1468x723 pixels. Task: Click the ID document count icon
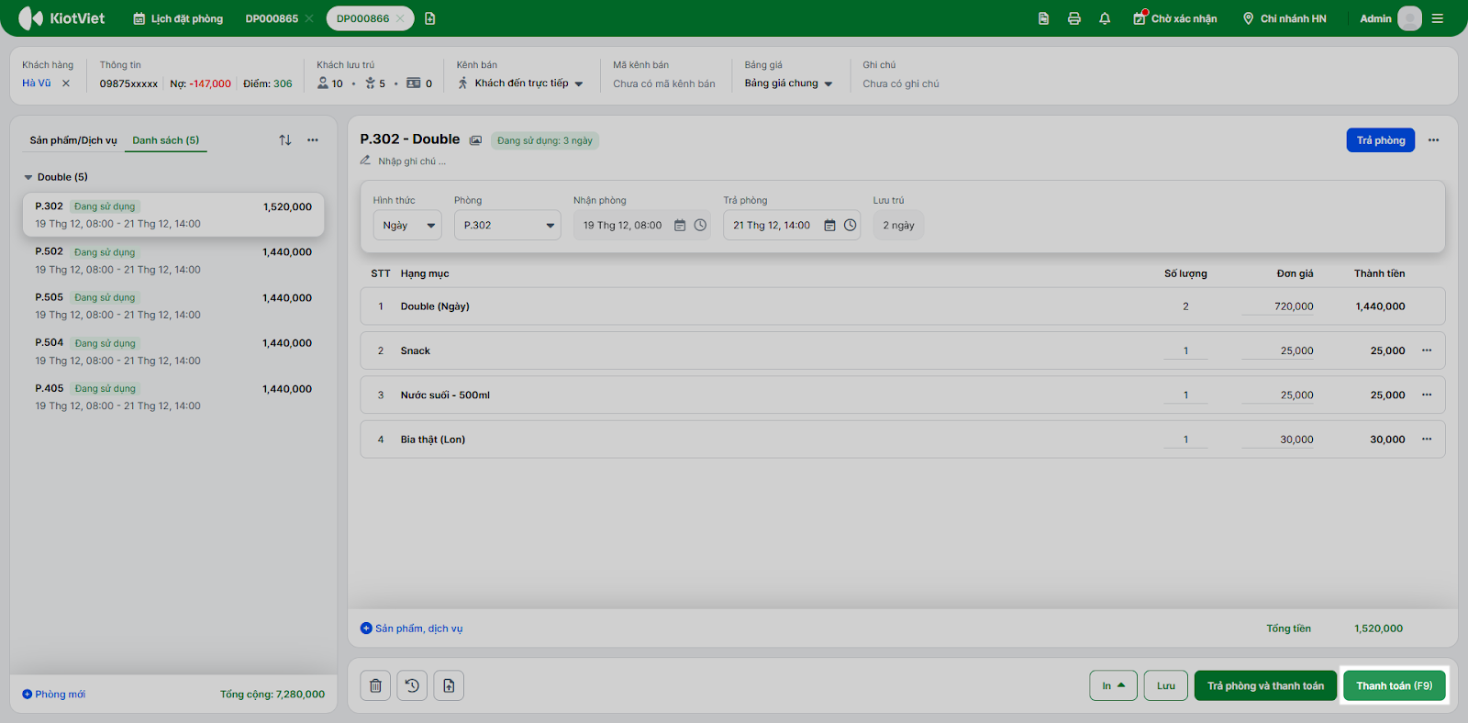414,83
